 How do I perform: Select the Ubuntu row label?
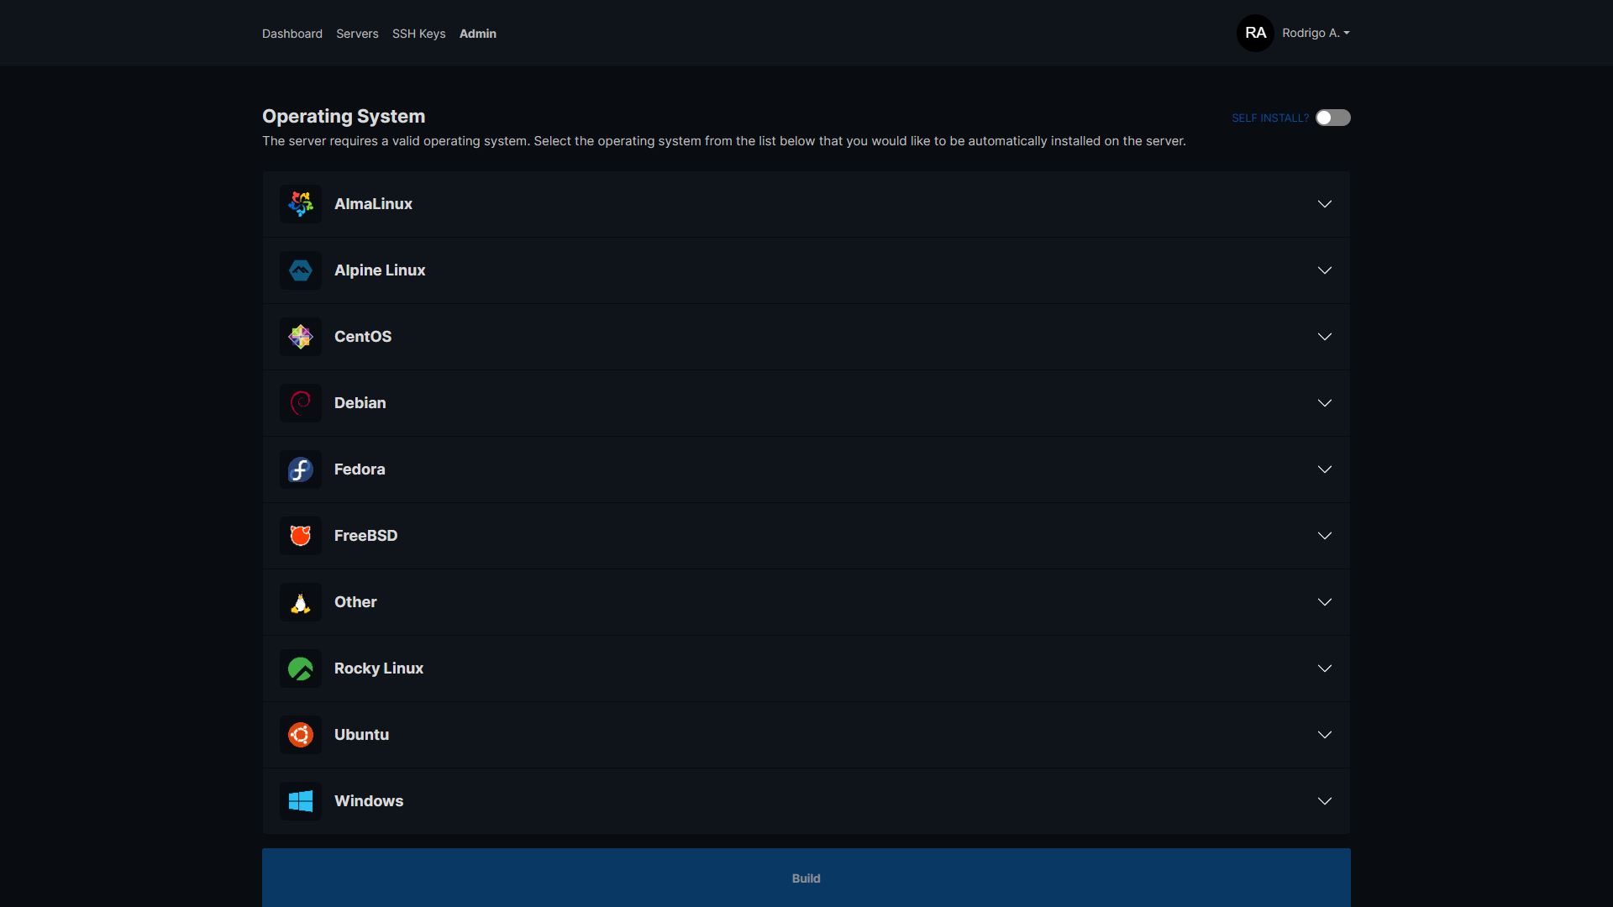coord(361,735)
